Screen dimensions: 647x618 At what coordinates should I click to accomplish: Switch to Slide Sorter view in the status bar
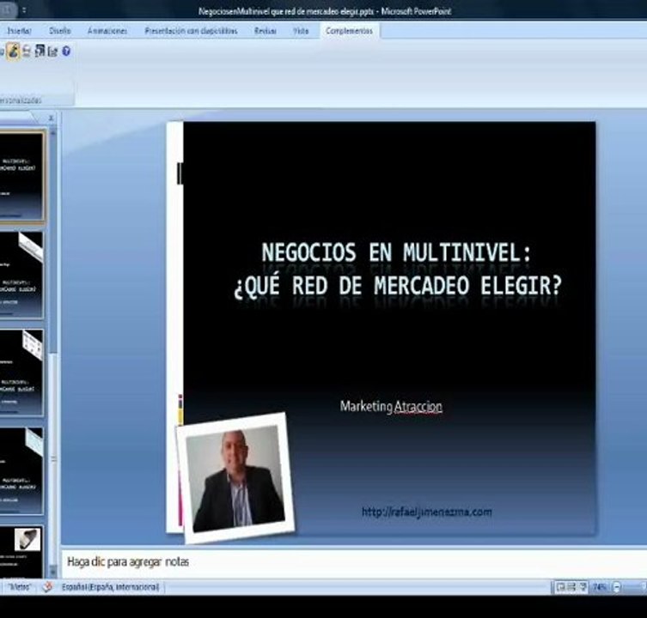(x=571, y=586)
